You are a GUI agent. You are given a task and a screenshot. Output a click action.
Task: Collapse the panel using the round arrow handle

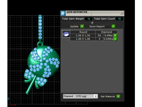92,23
